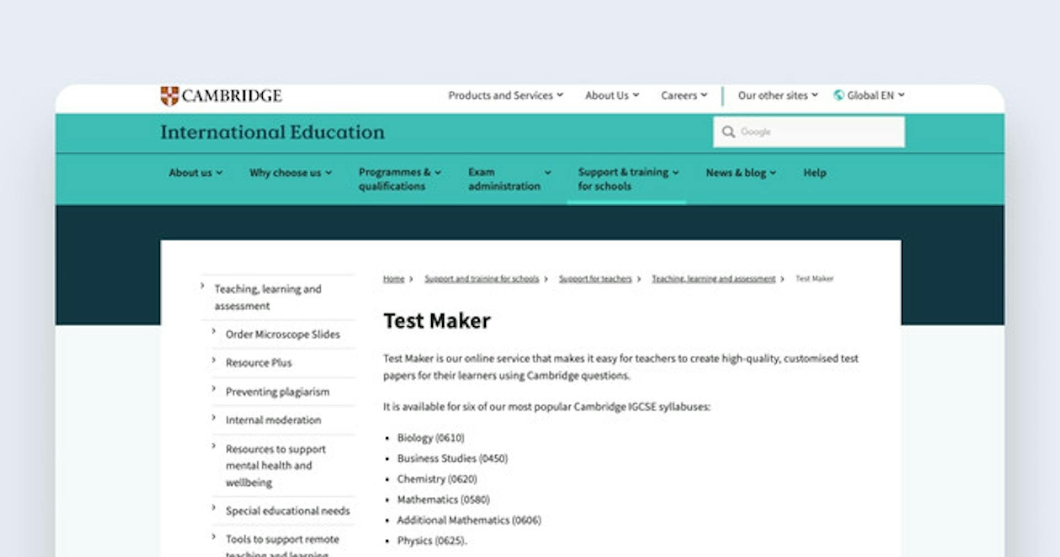Click chevron beside Resource Plus

(214, 360)
